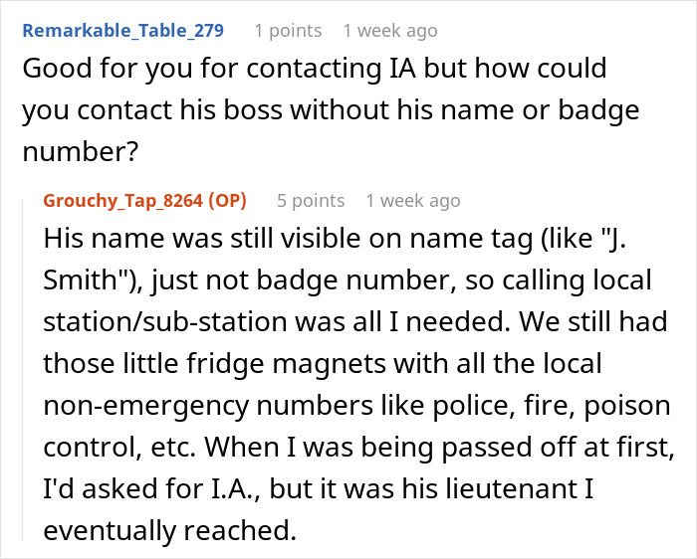697x559 pixels.
Task: Click the final words 'eventually reached.'
Action: pos(170,530)
